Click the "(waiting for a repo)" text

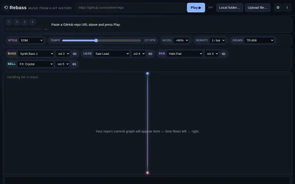[x=23, y=77]
